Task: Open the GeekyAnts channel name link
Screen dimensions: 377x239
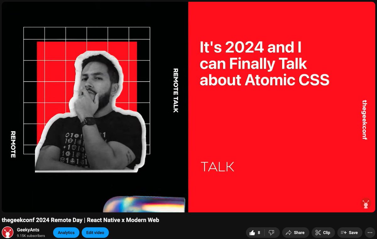Action: tap(28, 230)
